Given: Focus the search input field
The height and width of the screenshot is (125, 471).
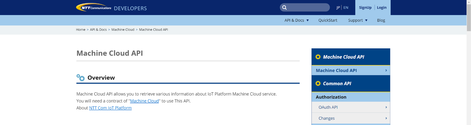Looking at the screenshot, I should pyautogui.click(x=307, y=8).
